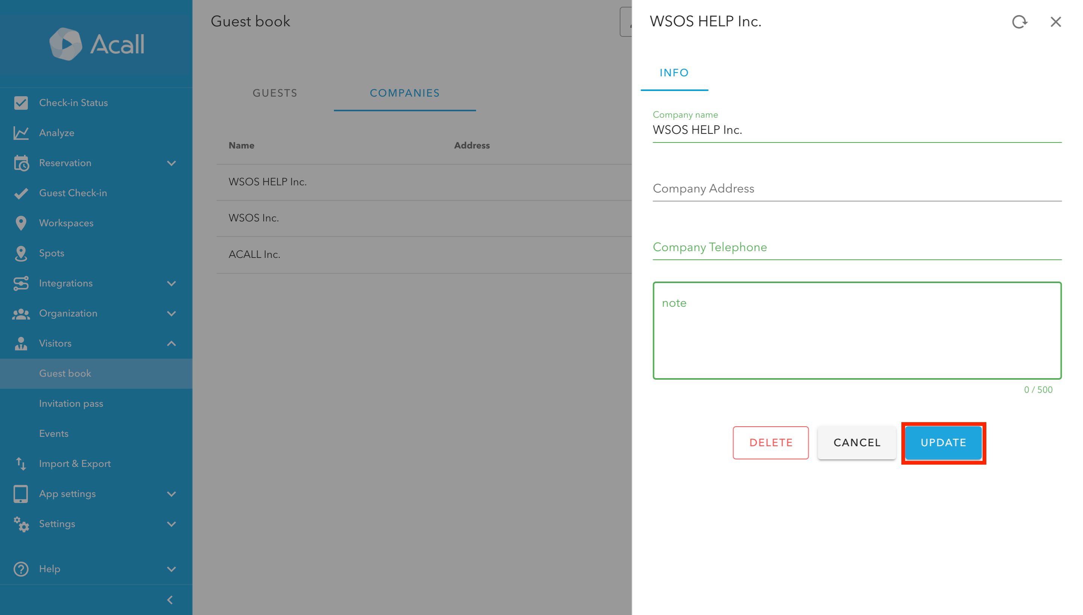Reload the WSOS HELP Inc. panel
Viewport: 1083px width, 615px height.
[1019, 21]
